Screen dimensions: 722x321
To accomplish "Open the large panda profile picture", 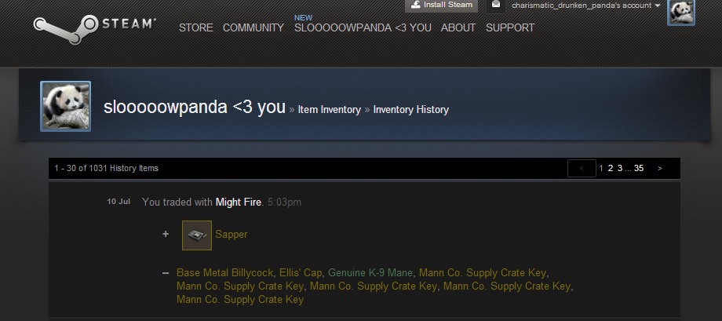I will click(65, 107).
